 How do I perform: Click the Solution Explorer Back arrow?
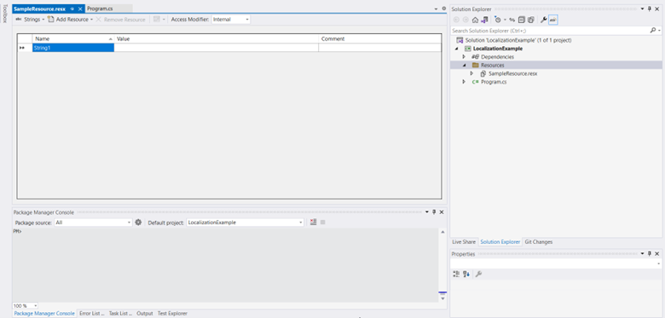pyautogui.click(x=456, y=20)
